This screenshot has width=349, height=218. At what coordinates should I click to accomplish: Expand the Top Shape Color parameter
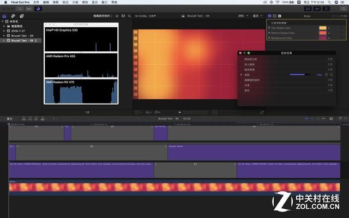pyautogui.click(x=269, y=28)
